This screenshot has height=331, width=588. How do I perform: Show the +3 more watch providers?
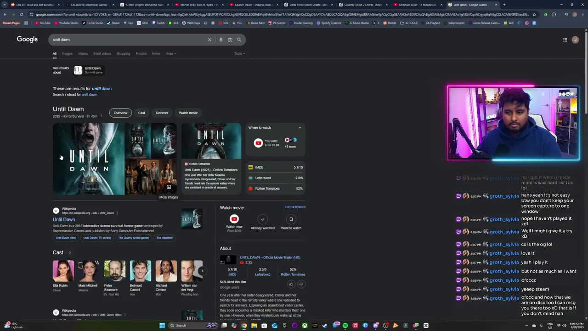pos(290,143)
